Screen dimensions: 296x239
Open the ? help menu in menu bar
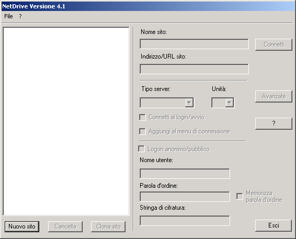point(20,16)
